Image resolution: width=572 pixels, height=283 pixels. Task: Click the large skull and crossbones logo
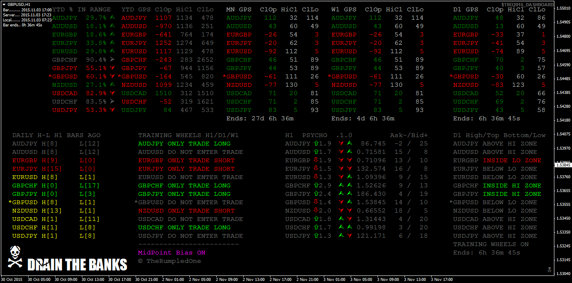point(15,257)
